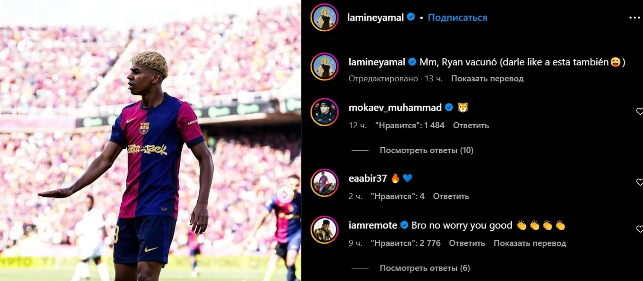The height and width of the screenshot is (281, 643).
Task: Show translation of iamremote's comment
Action: pyautogui.click(x=530, y=243)
